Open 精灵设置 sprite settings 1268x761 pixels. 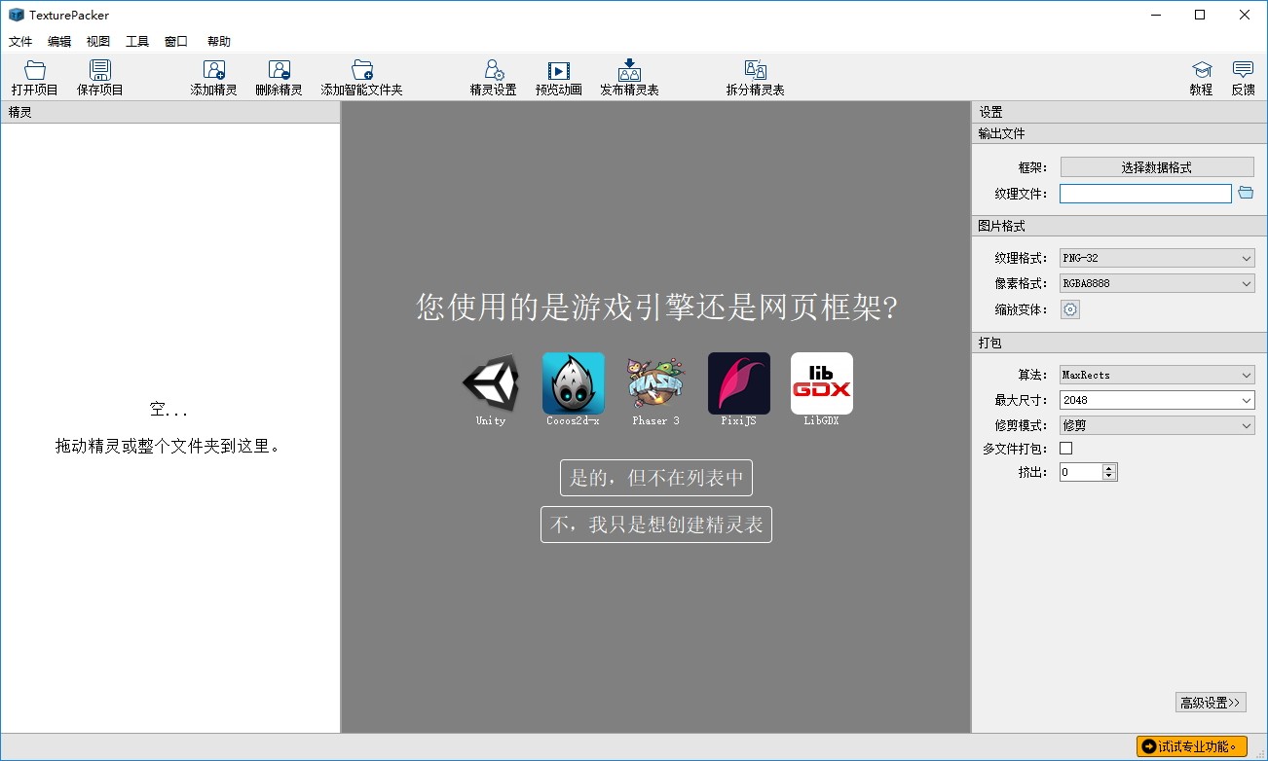point(494,78)
